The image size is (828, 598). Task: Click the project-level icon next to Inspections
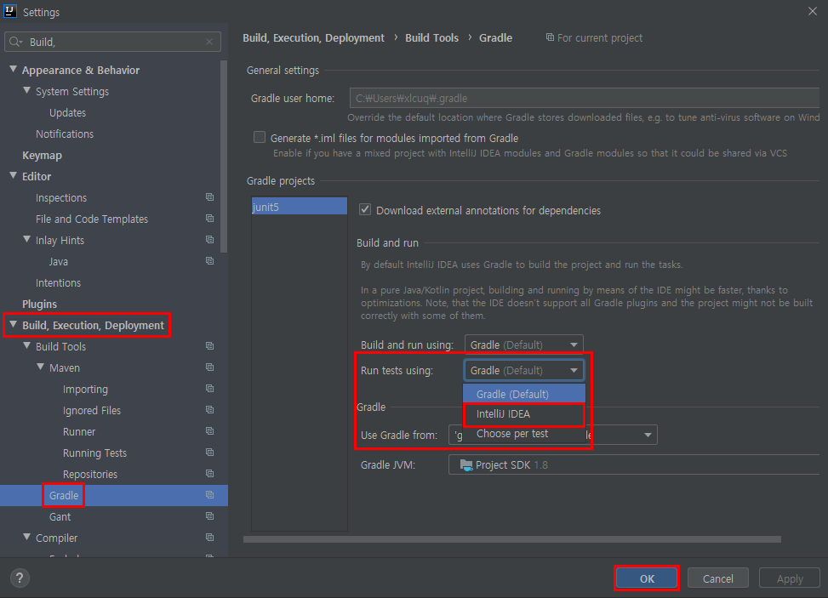[209, 197]
